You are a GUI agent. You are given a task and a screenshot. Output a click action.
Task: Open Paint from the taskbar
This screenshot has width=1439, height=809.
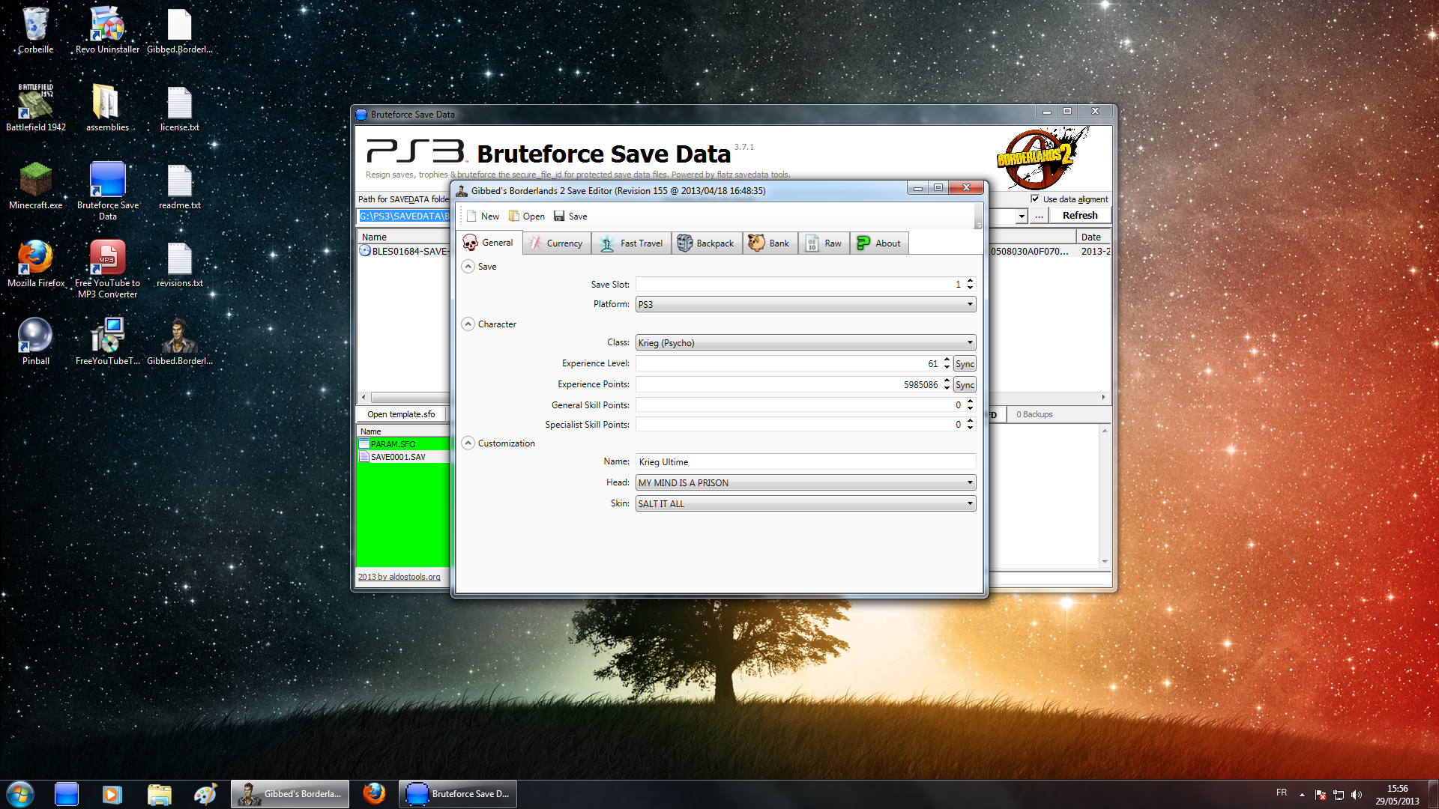[205, 794]
